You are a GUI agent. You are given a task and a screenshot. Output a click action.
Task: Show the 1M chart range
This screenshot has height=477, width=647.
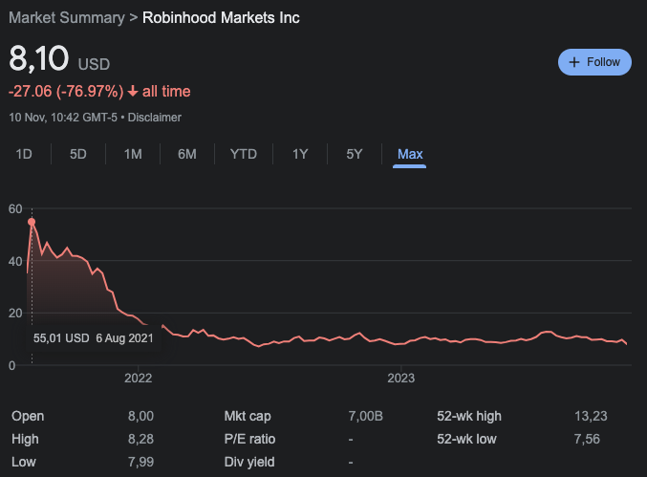coord(133,154)
